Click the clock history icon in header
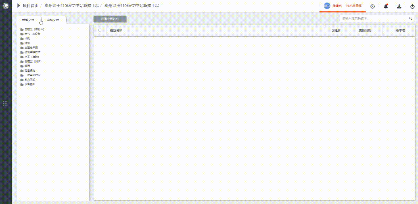Screen dimensions: 418x204 373,6
